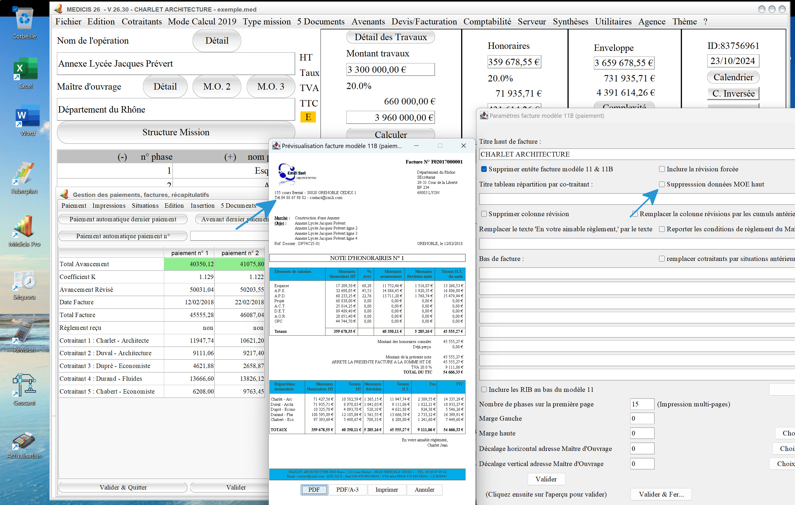Click the C. Inversée button

click(733, 94)
